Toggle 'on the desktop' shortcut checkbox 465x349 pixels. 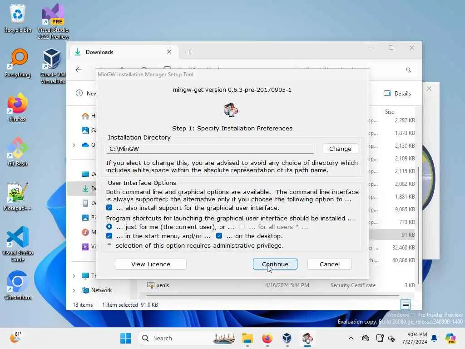[x=219, y=236]
